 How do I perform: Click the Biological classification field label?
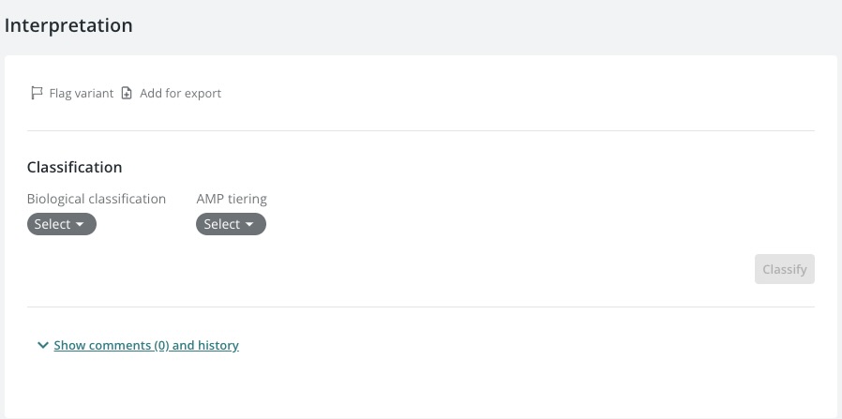[97, 199]
